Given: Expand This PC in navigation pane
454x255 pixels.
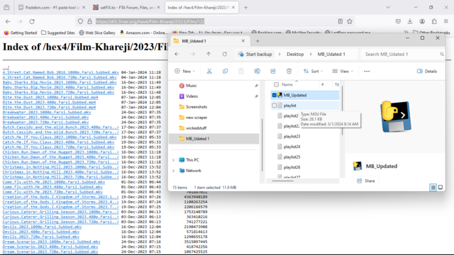Looking at the screenshot, I should 173,160.
